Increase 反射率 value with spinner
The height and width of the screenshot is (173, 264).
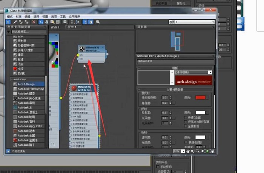(x=170, y=112)
